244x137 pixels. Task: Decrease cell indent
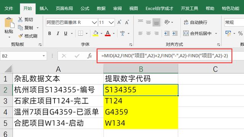tap(167, 33)
